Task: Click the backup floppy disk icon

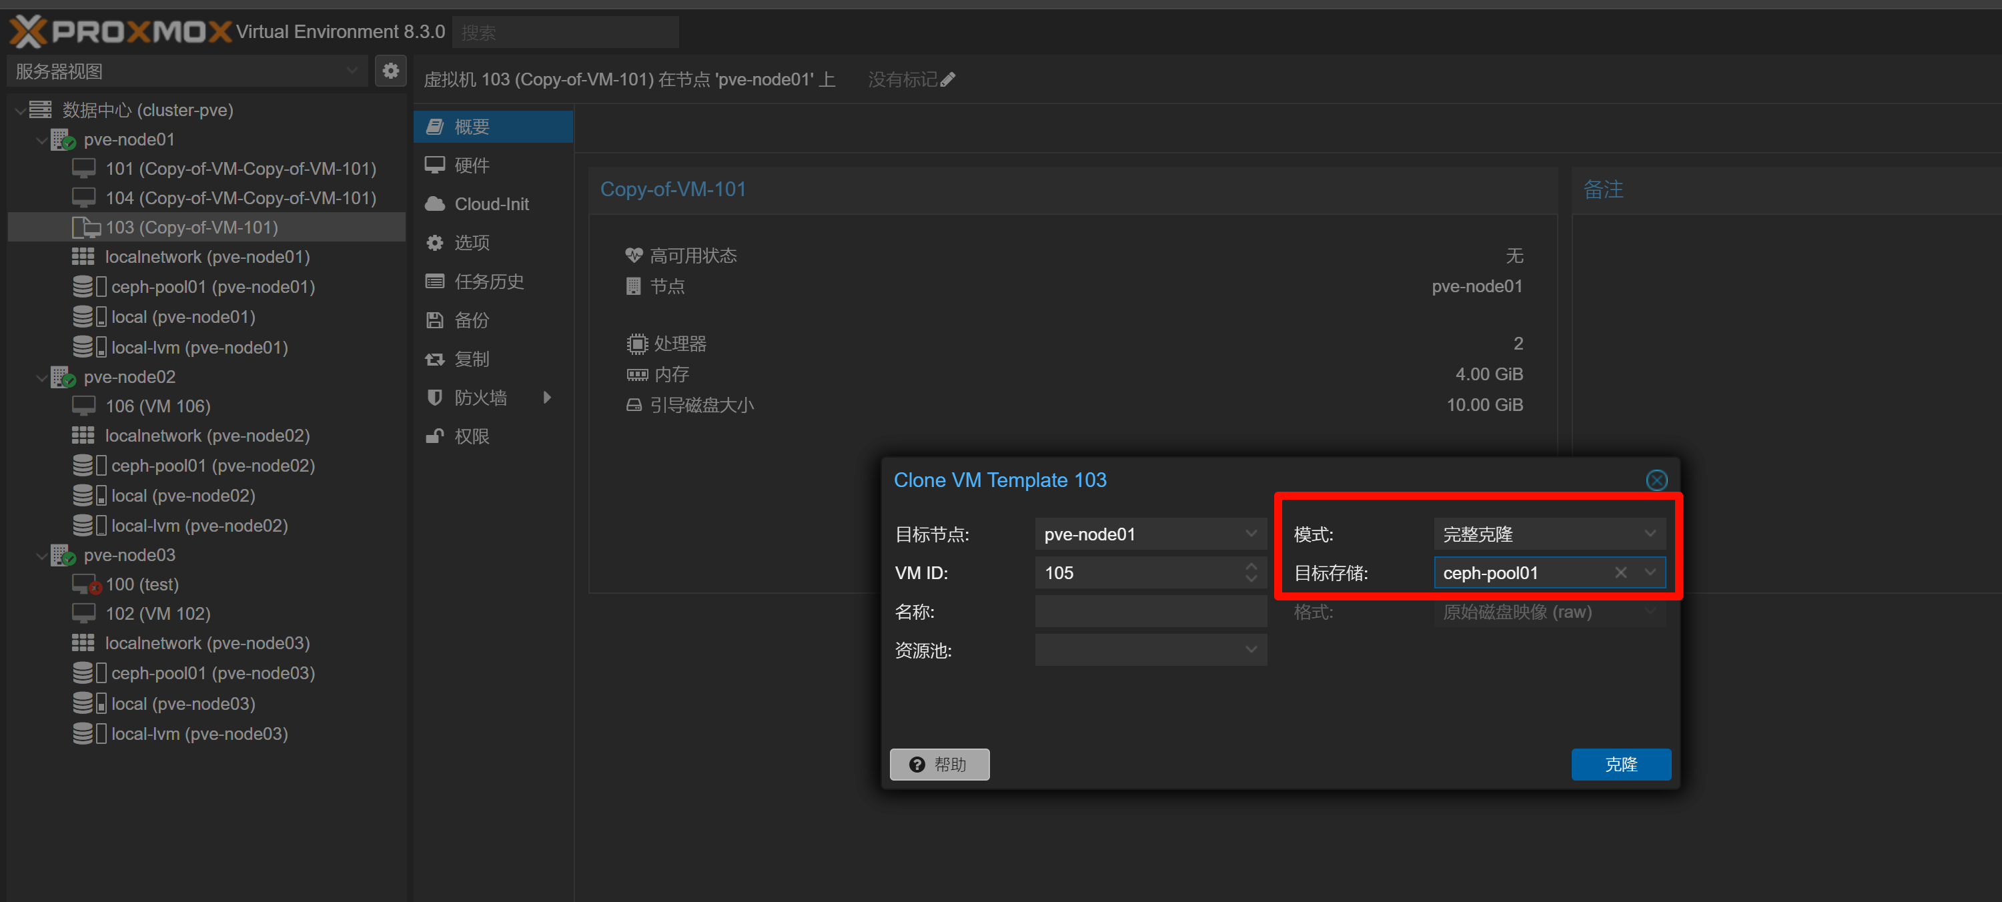Action: click(x=435, y=320)
